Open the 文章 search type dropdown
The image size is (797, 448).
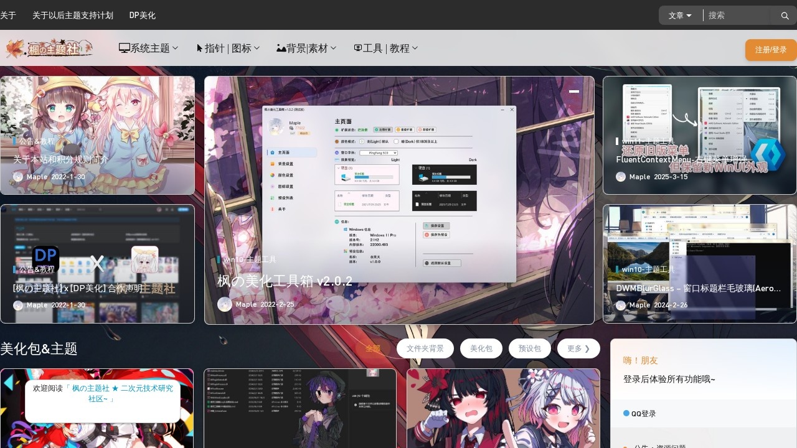[x=680, y=16]
